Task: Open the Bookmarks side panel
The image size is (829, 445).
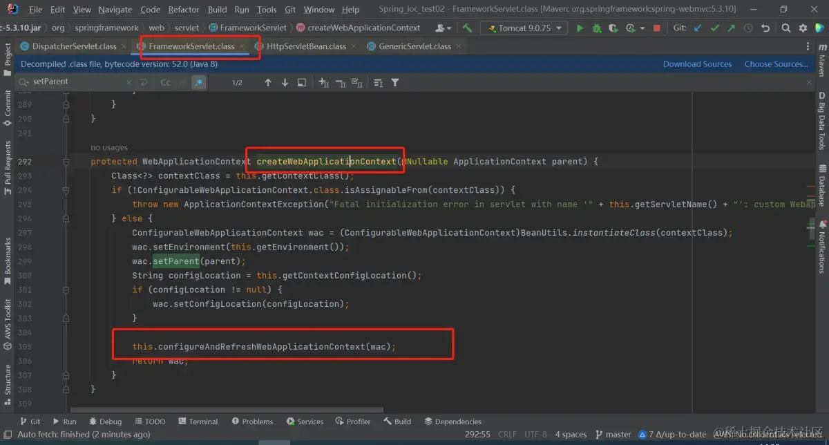Action: tap(8, 261)
